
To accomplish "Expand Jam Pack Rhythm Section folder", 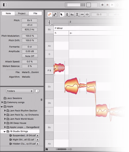I will (x=5, y=110).
